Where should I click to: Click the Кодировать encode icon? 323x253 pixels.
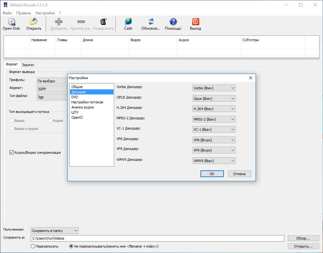coord(104,22)
